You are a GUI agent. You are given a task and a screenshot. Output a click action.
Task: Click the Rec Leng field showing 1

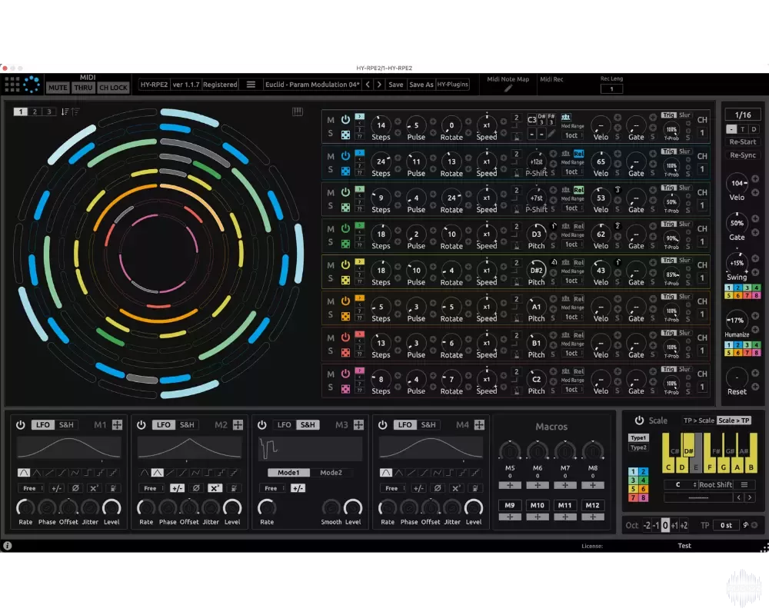point(611,88)
